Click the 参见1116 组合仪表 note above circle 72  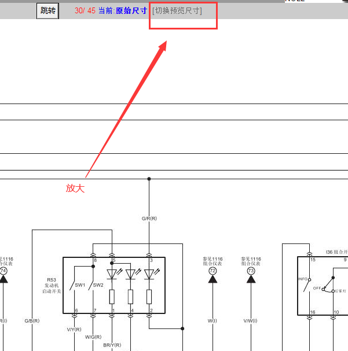(x=213, y=261)
